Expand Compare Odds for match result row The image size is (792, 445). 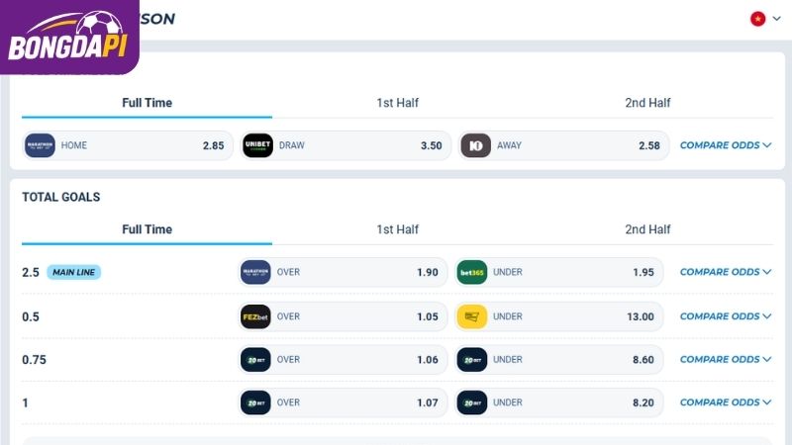(726, 145)
